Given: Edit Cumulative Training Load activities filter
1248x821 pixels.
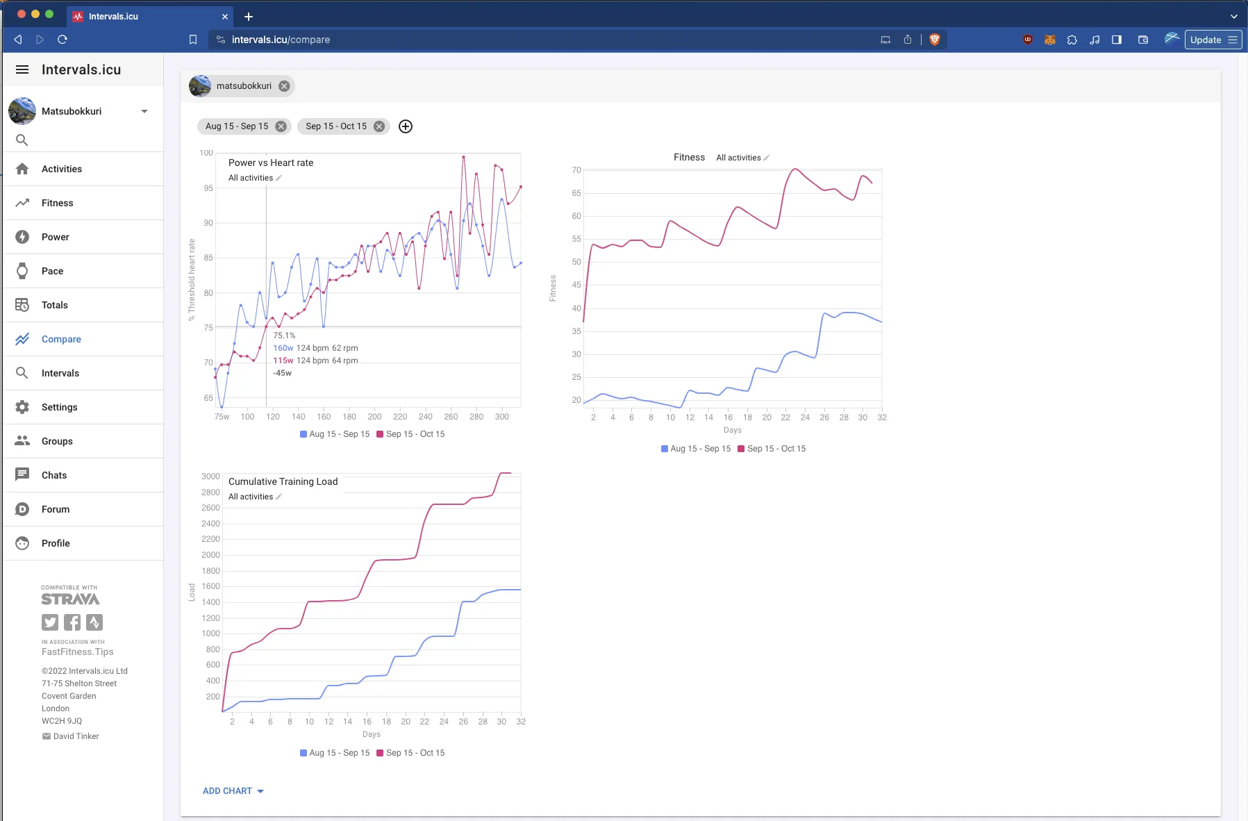Looking at the screenshot, I should (279, 497).
